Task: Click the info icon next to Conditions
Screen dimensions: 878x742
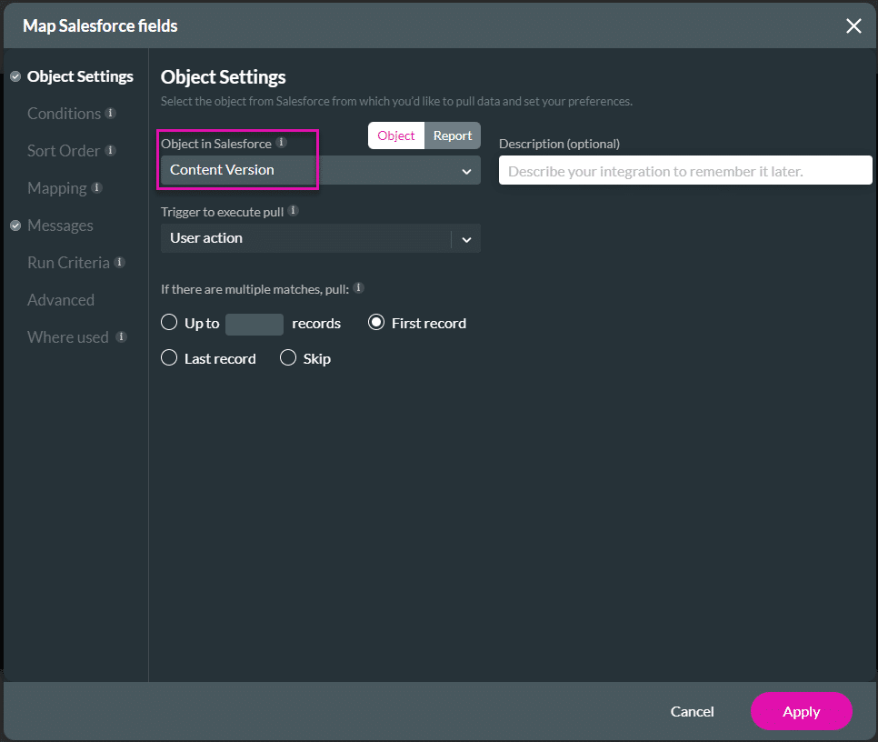Action: (112, 113)
